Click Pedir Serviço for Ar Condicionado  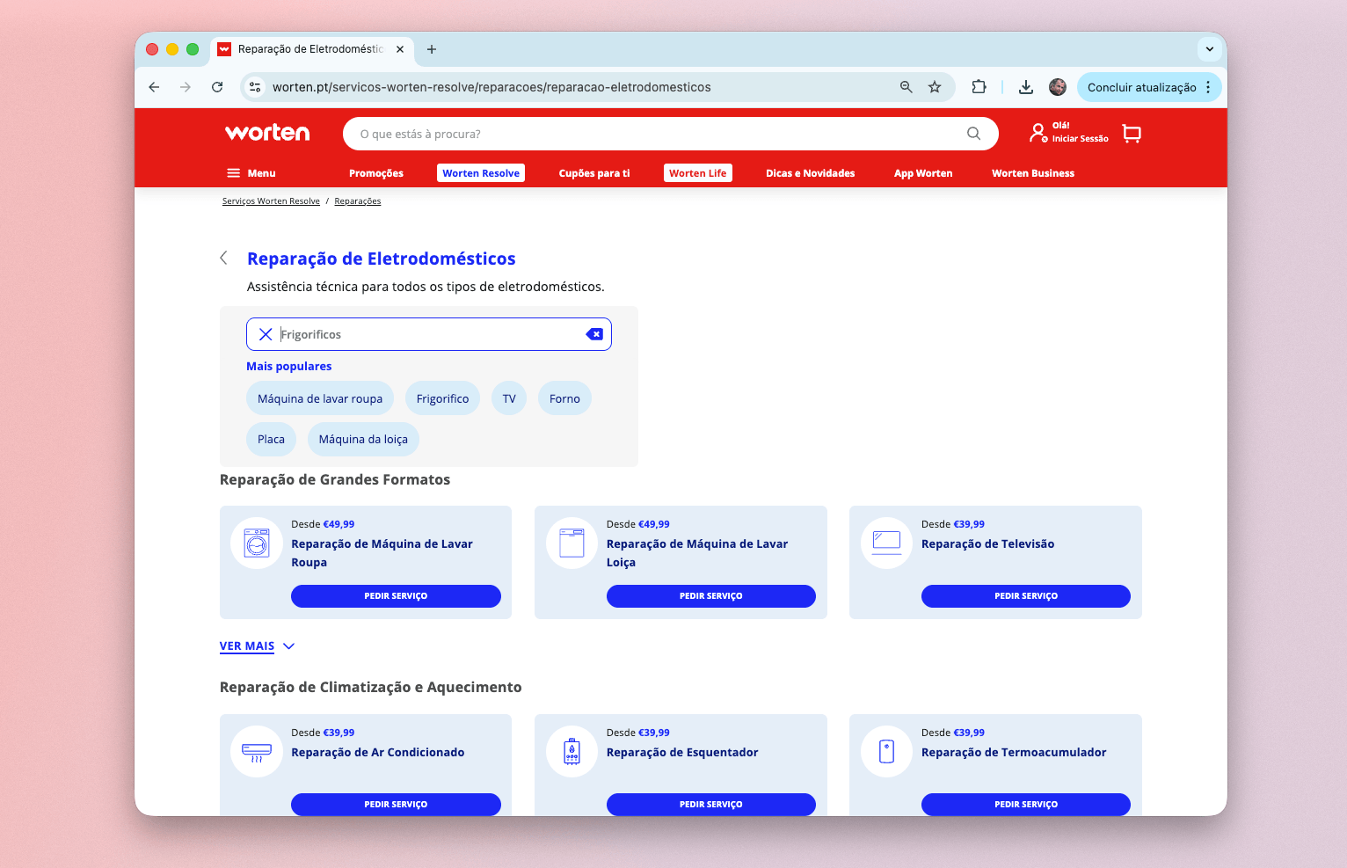396,805
